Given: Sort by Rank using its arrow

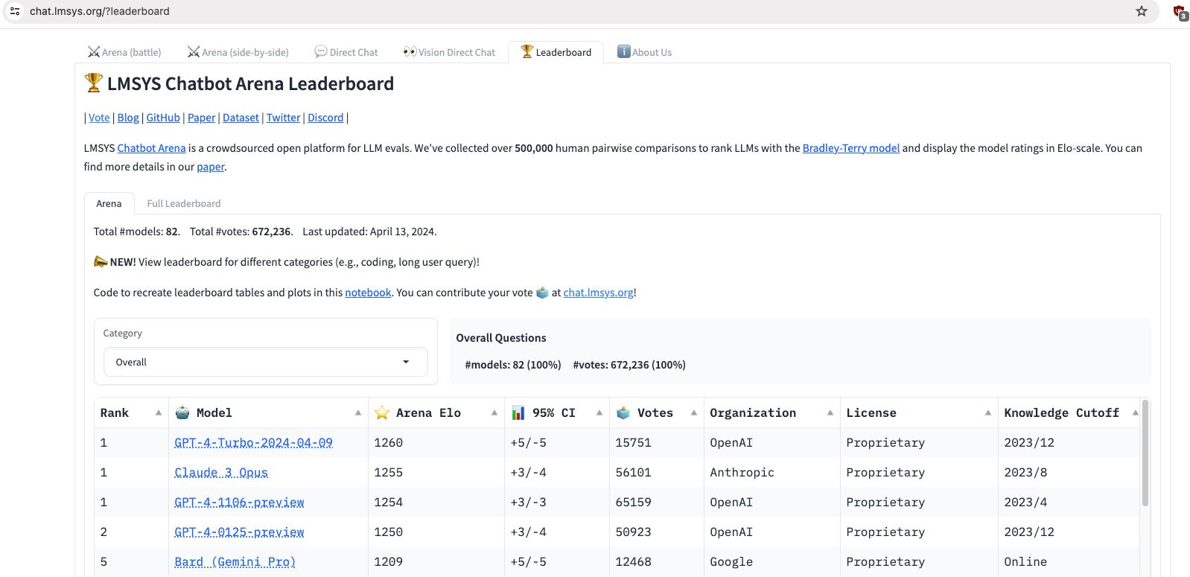Looking at the screenshot, I should [x=159, y=412].
